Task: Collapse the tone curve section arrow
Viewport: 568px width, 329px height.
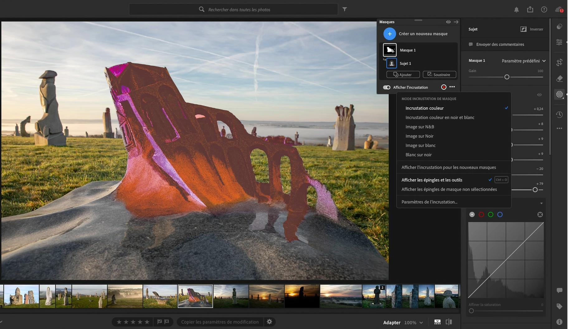Action: click(x=542, y=203)
